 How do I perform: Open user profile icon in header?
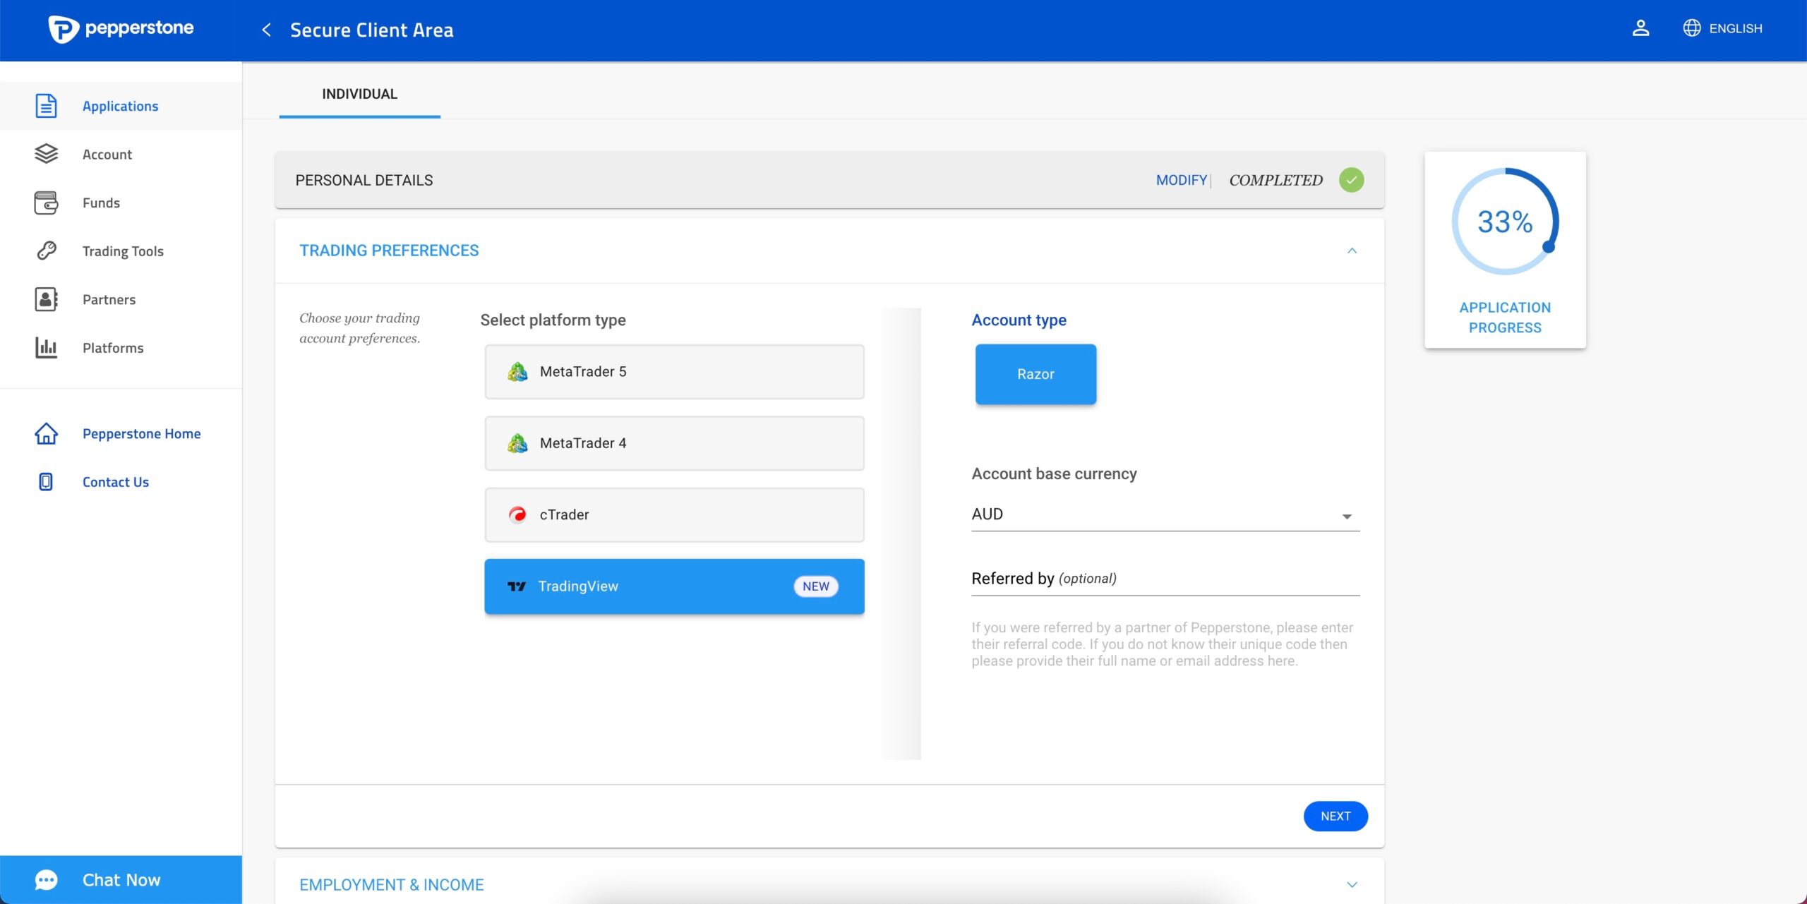(x=1640, y=28)
